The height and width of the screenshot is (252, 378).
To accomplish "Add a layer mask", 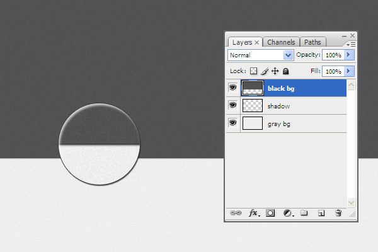I will [270, 213].
